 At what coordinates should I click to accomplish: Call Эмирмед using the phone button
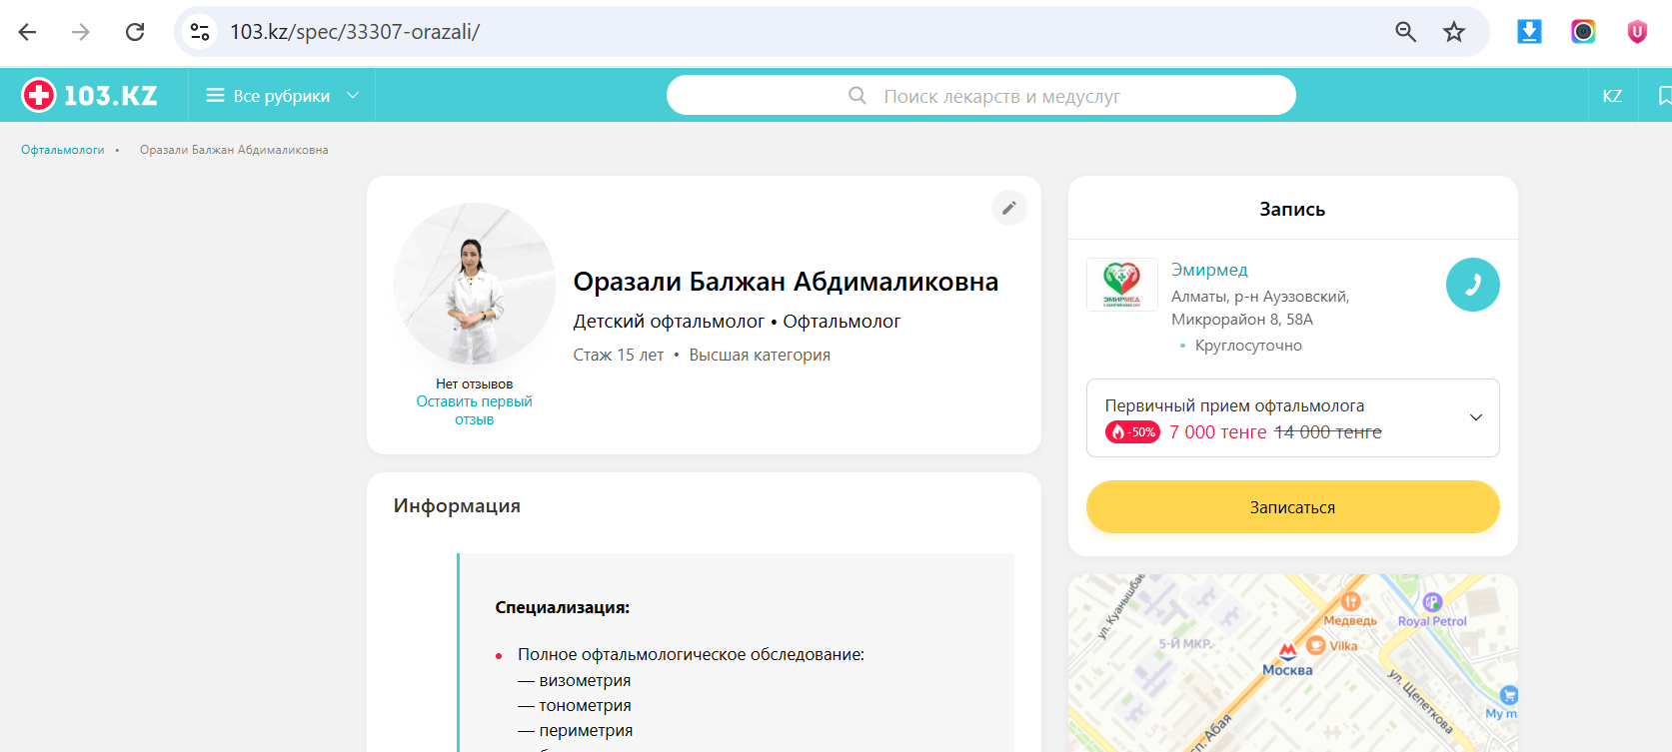[x=1473, y=285]
